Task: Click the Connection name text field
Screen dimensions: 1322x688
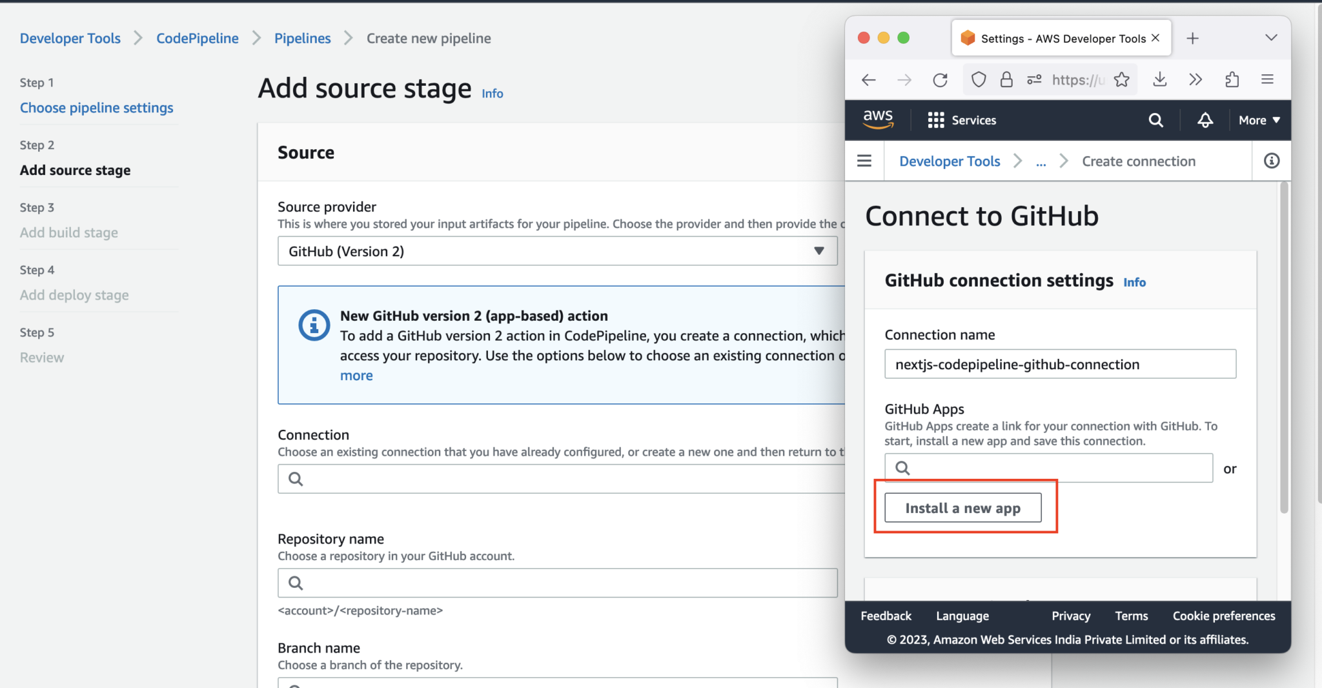Action: point(1060,365)
